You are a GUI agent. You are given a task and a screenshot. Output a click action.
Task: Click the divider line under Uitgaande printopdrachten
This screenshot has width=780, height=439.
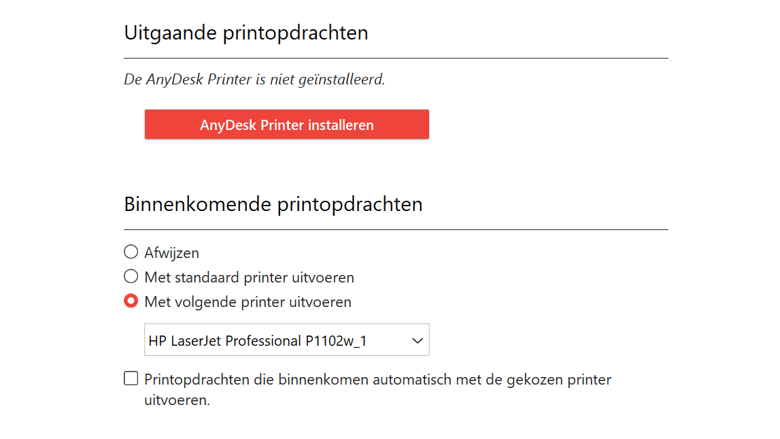point(396,59)
